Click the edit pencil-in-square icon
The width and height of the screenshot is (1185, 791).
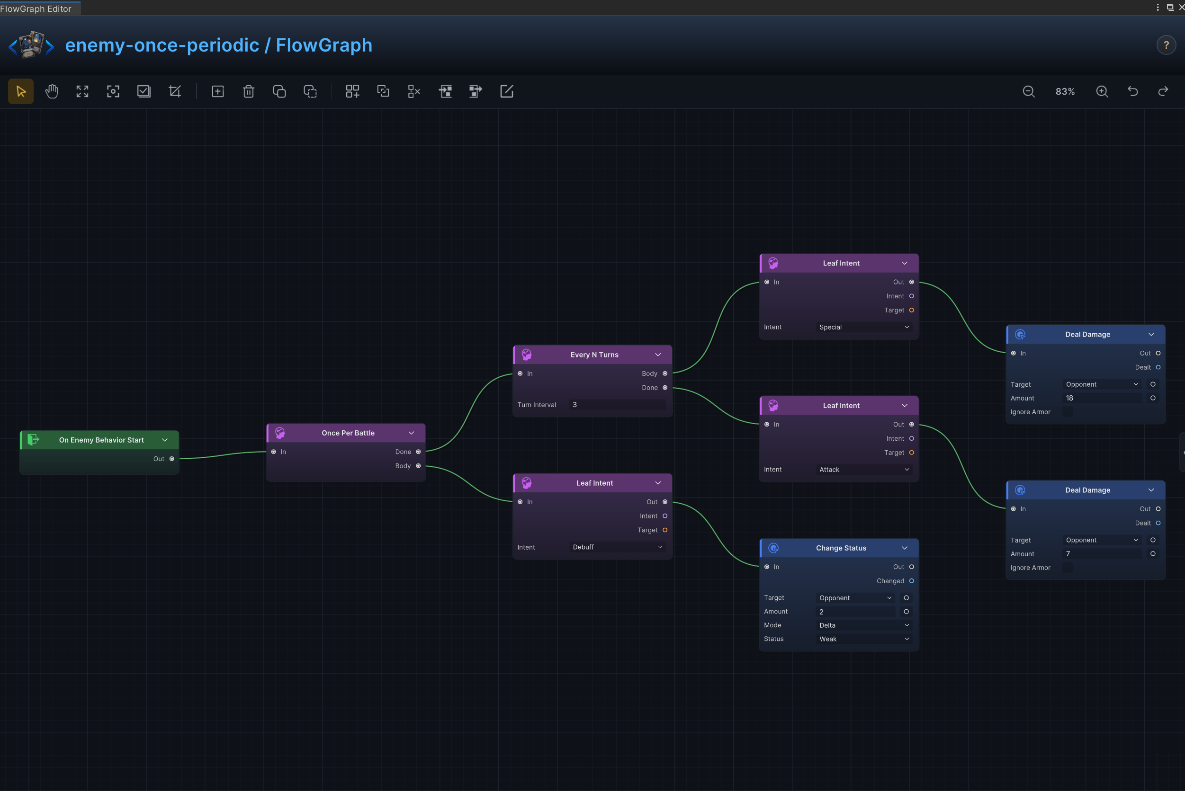[506, 91]
